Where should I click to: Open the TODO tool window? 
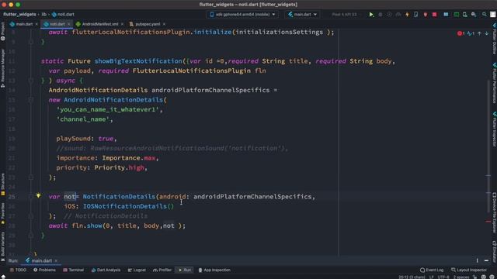[18, 270]
